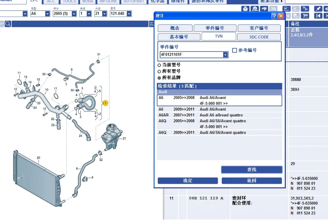Click the 38MM remark cell

pos(296,79)
